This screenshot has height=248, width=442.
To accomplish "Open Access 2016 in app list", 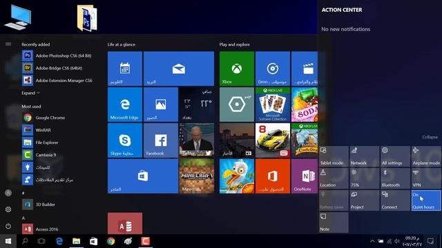I will click(40, 229).
